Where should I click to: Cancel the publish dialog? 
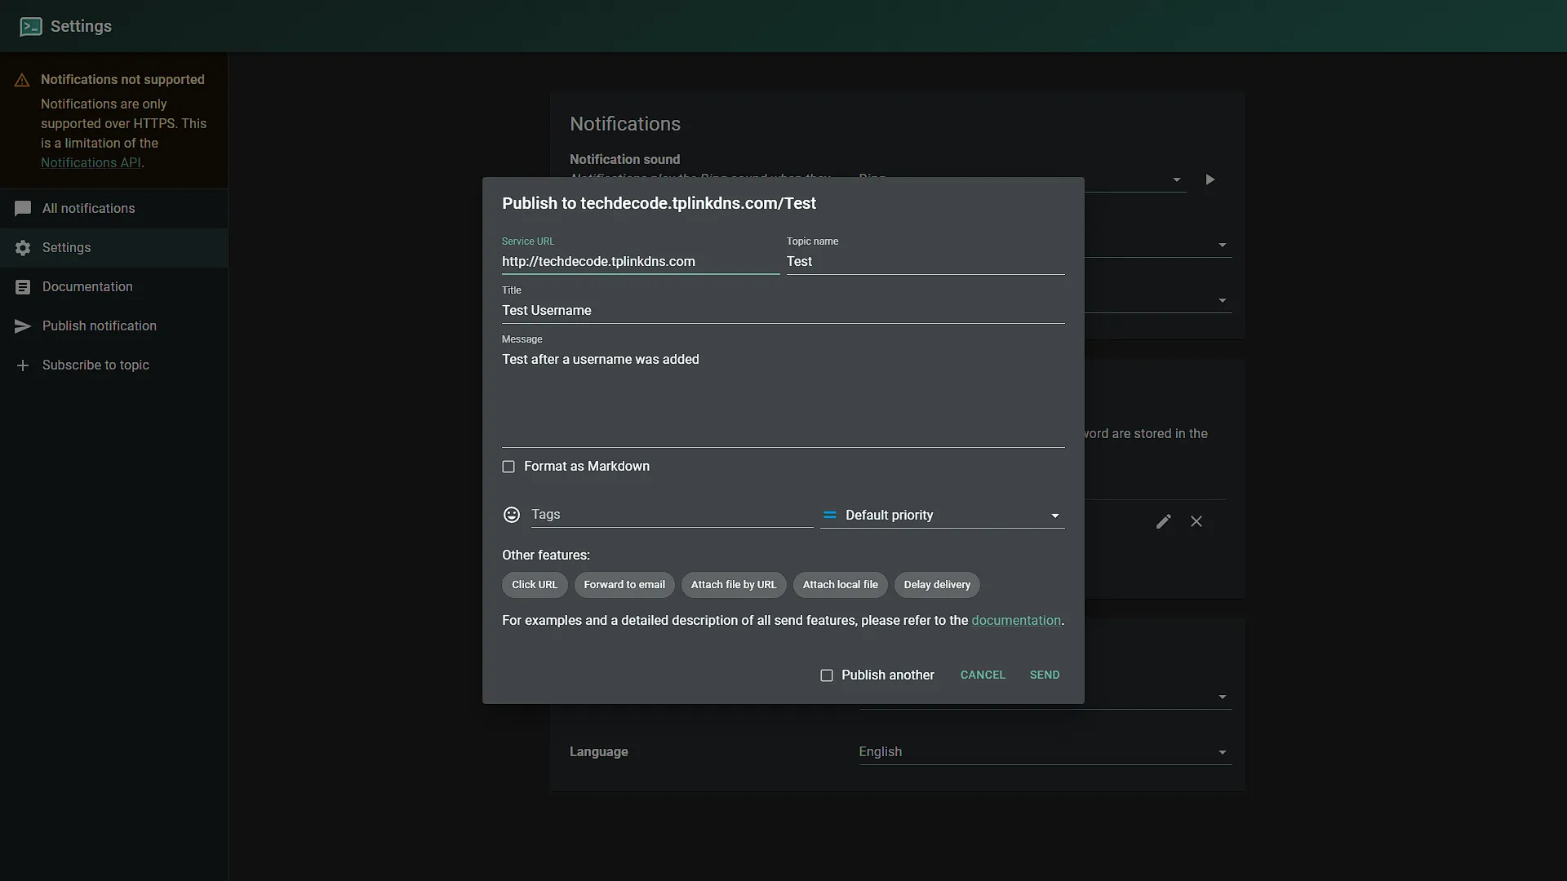pos(983,675)
